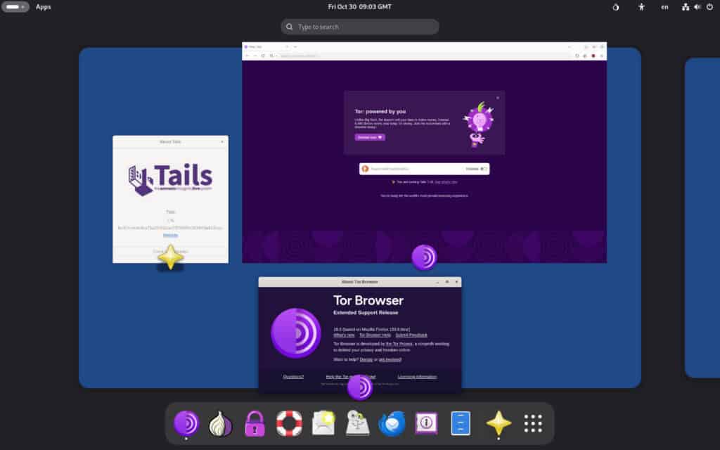Select About Tor Browser via its badge icon

(x=360, y=387)
